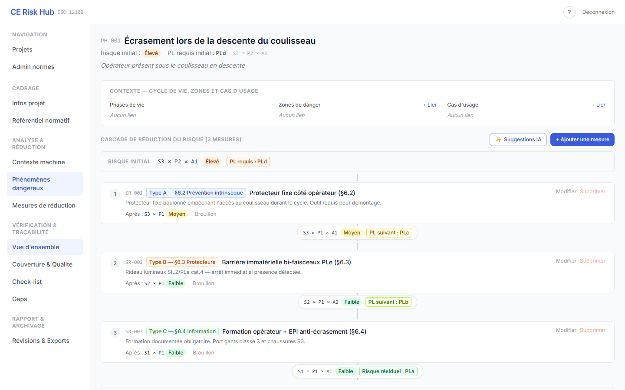
Task: Click Opérateur présent sous le coulisseau description
Action: point(173,65)
